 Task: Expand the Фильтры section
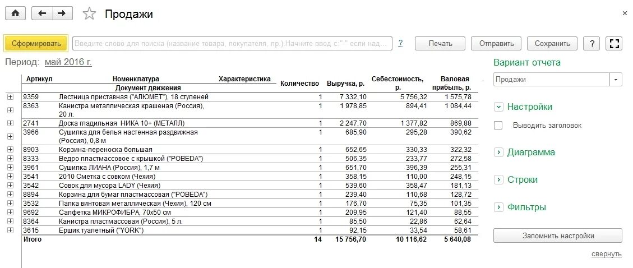[499, 207]
